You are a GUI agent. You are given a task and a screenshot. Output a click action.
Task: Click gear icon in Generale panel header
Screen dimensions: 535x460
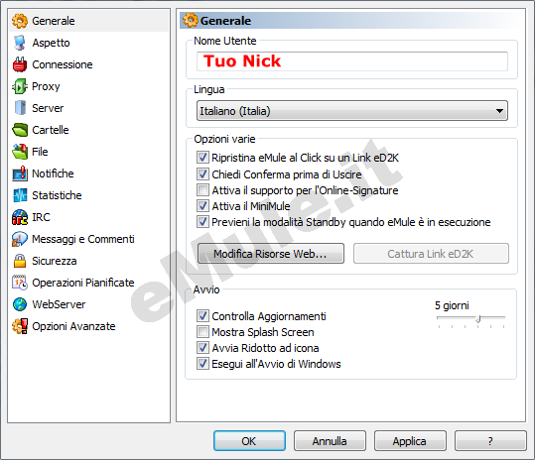190,20
